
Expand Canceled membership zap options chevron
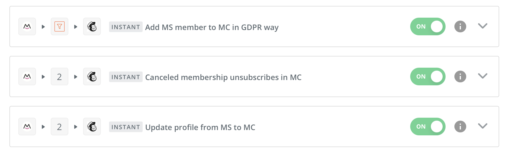click(x=482, y=76)
